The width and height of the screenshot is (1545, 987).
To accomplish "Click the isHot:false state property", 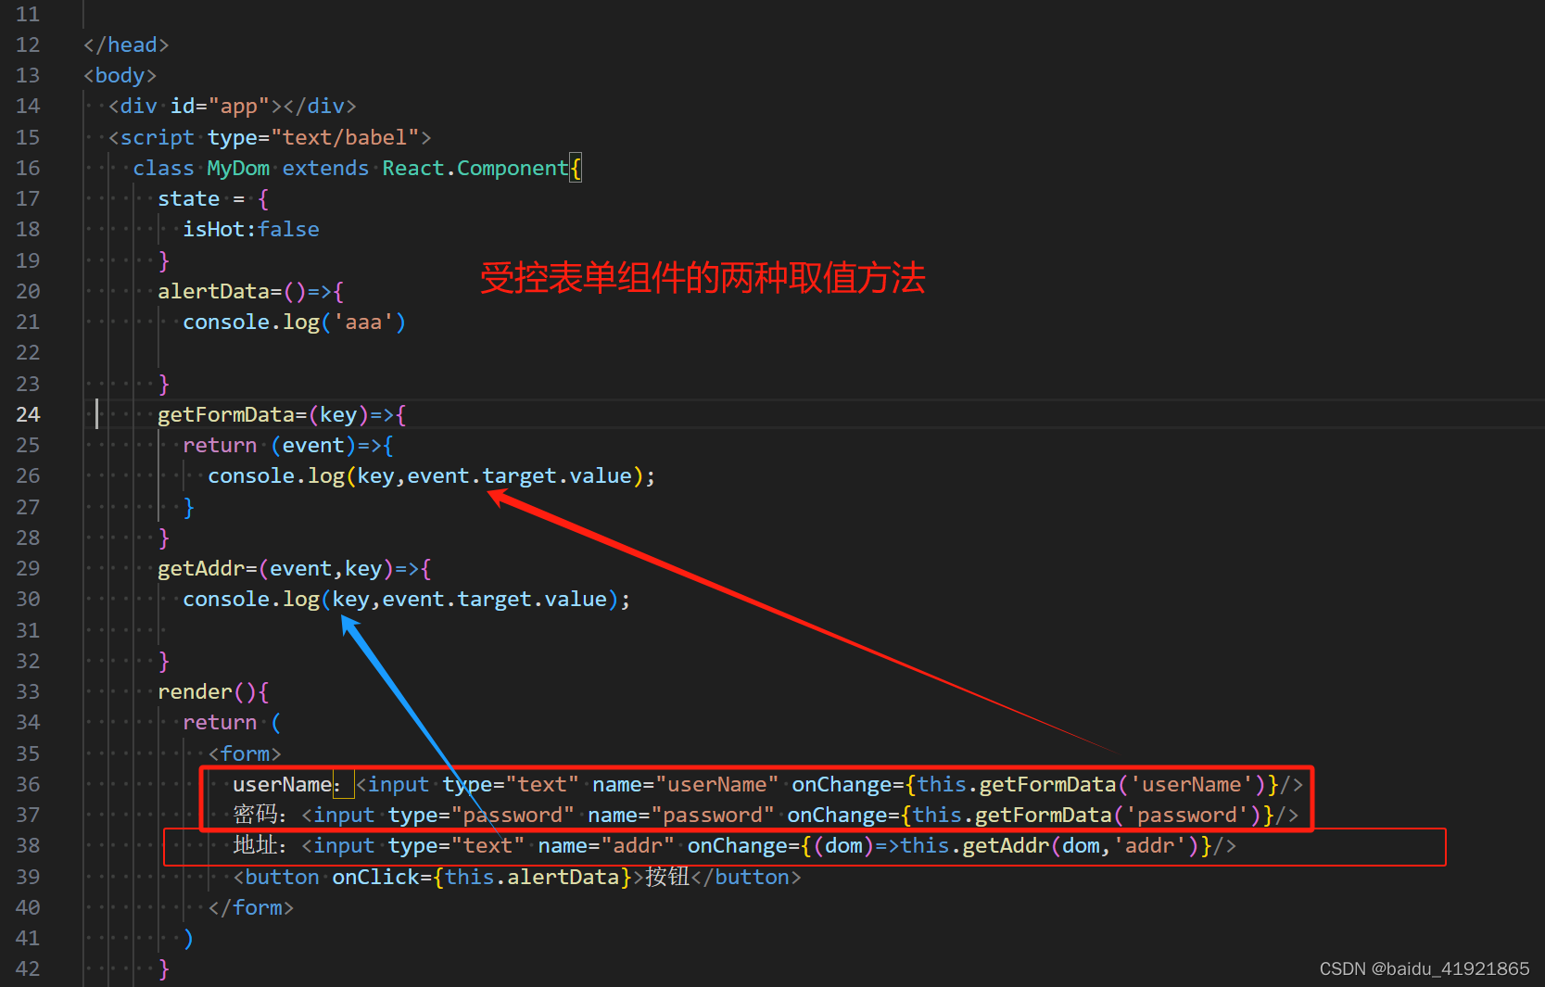I will click(x=250, y=229).
